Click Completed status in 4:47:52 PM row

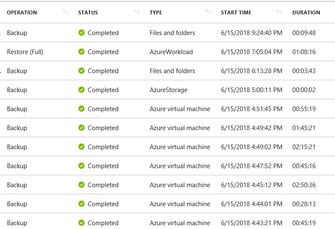point(103,166)
